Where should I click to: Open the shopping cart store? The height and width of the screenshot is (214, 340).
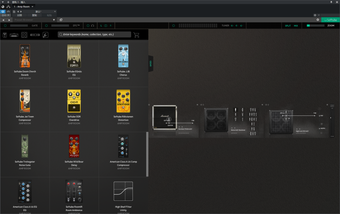click(x=136, y=35)
